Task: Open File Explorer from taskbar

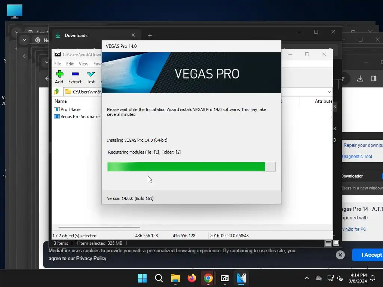Action: [x=175, y=278]
